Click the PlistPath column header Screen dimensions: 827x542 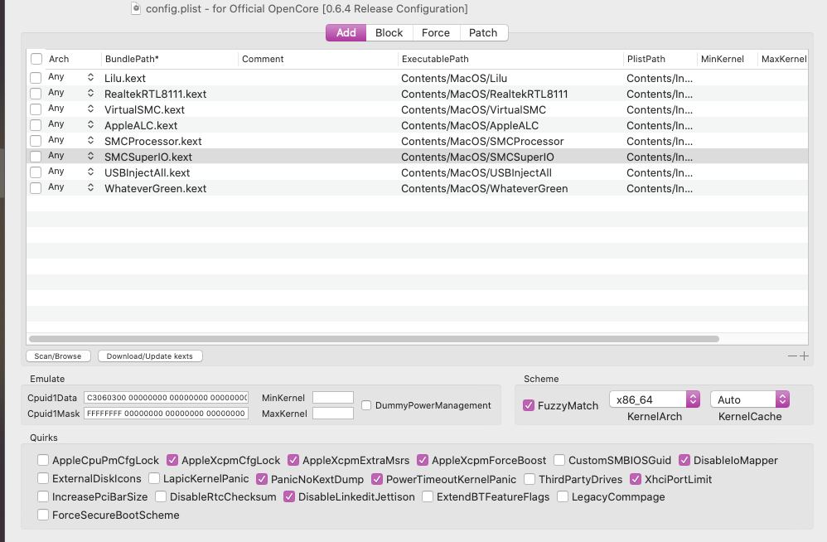660,59
